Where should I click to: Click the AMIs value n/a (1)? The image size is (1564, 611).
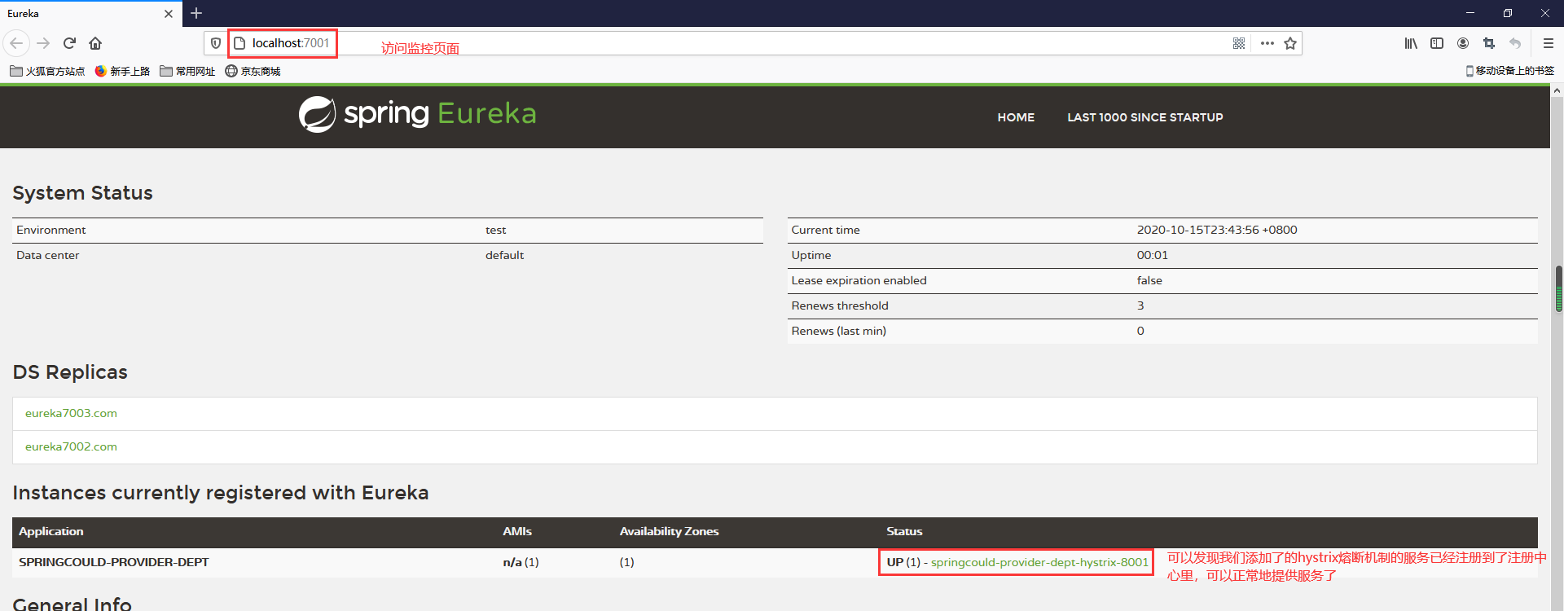click(521, 562)
